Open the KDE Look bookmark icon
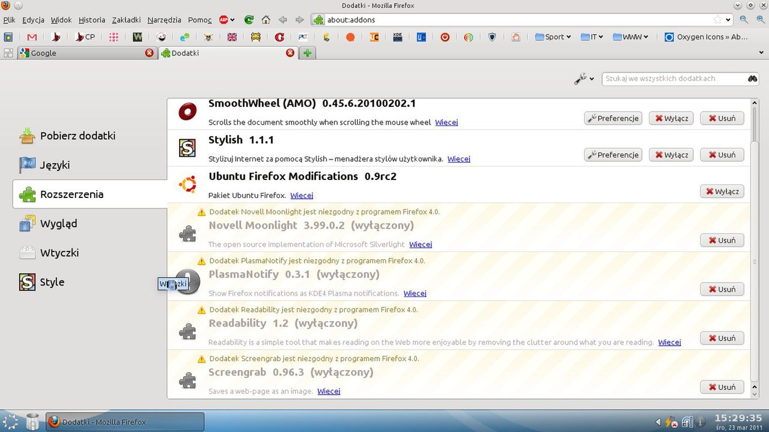This screenshot has width=769, height=432. coord(397,37)
